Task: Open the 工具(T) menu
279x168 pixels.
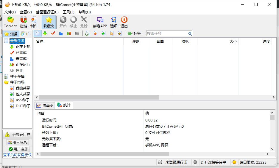Action: pyautogui.click(x=68, y=12)
